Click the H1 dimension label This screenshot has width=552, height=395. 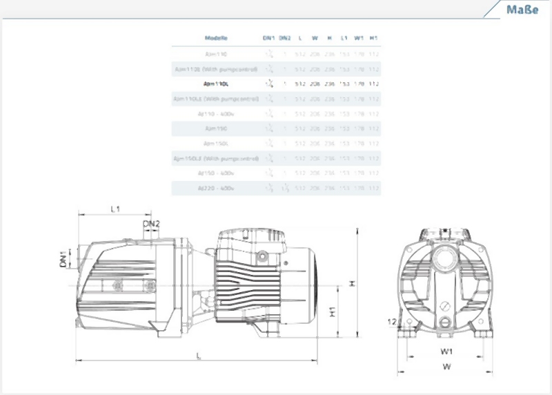(333, 311)
